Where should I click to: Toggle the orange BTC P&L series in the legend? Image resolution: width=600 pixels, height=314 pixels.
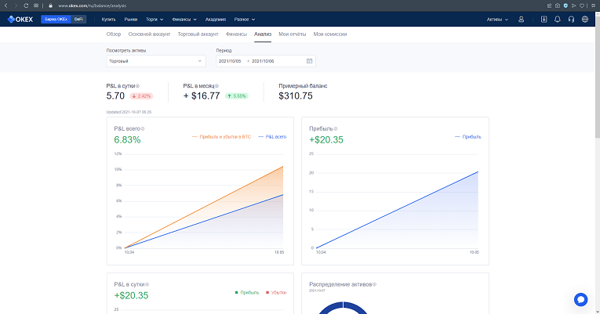click(221, 137)
